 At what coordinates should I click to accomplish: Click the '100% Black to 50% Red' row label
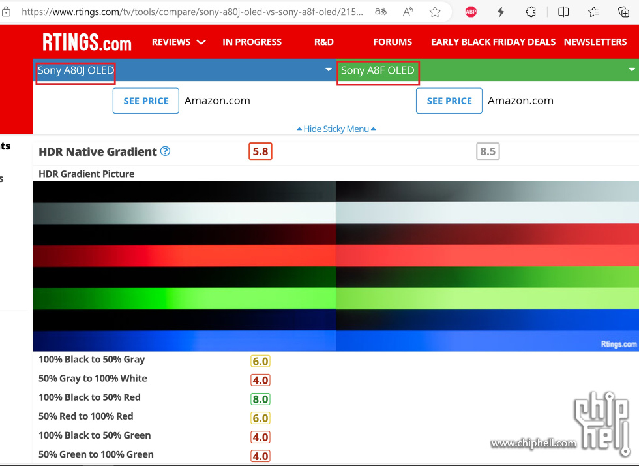tap(89, 397)
